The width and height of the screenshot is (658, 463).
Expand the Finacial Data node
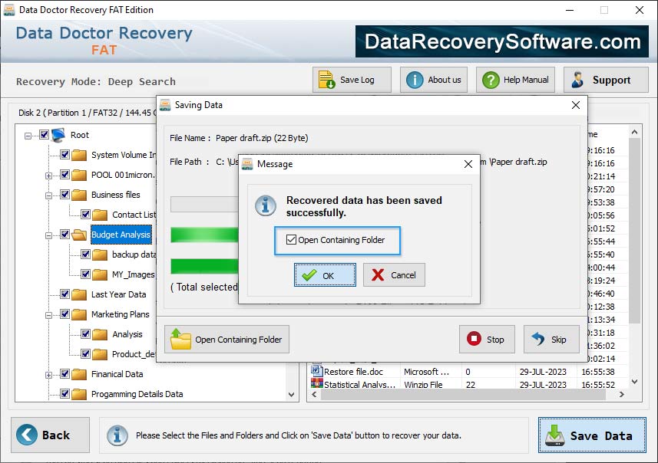[48, 374]
